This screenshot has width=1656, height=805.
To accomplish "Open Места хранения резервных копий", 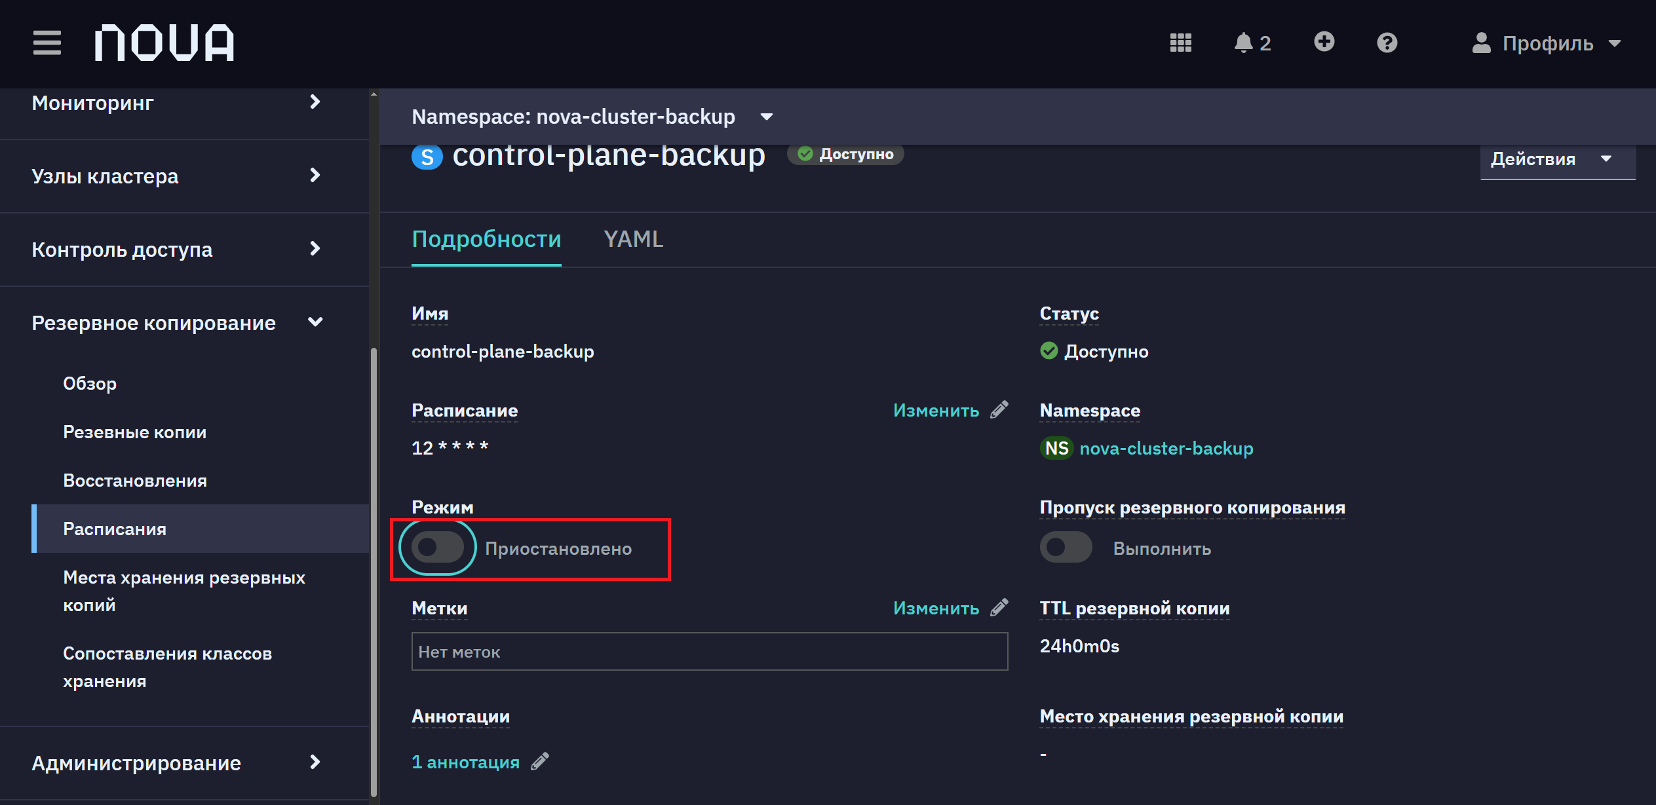I will coord(184,591).
